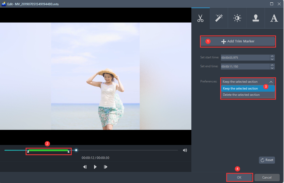Open the brightness Adjust panel
This screenshot has width=284, height=183.
click(x=237, y=18)
